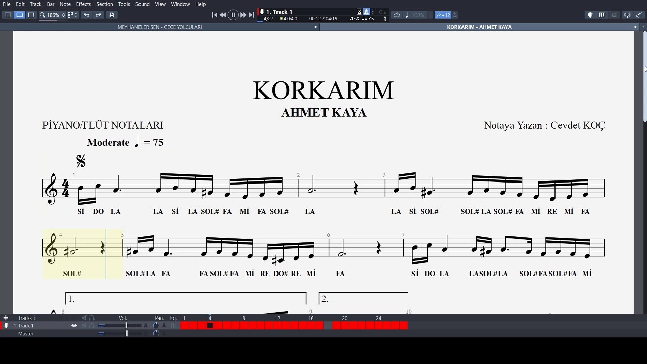
Task: Open the Track menu
Action: (36, 4)
